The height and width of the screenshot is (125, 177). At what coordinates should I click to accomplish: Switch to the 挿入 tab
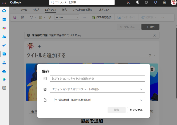64,10
